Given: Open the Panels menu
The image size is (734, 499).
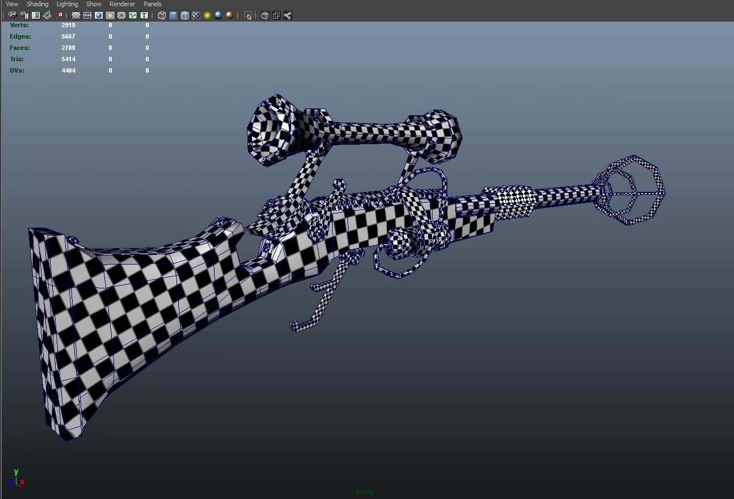Looking at the screenshot, I should tap(152, 4).
